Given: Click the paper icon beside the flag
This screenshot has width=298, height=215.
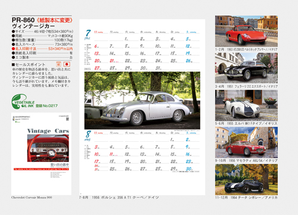Looking at the screenshot, I should [x=58, y=64].
